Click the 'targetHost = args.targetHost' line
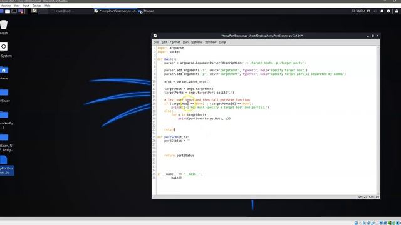401x225 pixels. tap(189, 89)
